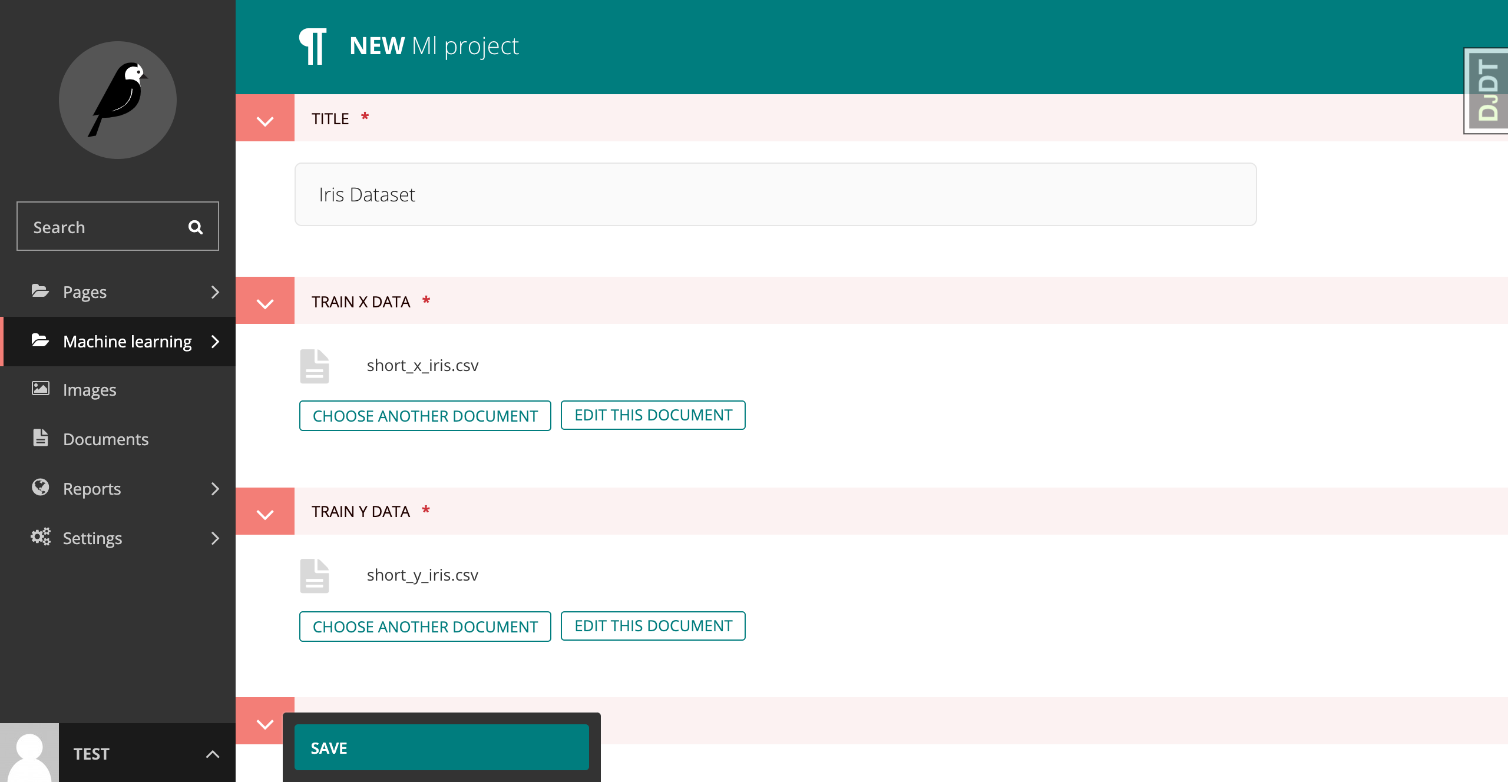Click the short_y_iris.csv document icon
Screen dimensions: 1508x782
[315, 575]
